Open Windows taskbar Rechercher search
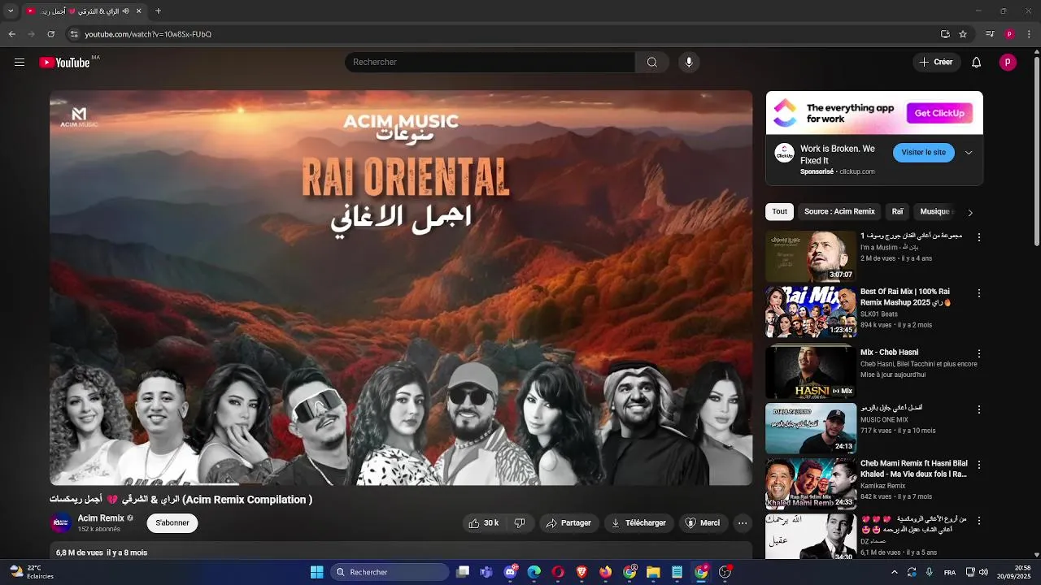1041x585 pixels. tap(390, 572)
